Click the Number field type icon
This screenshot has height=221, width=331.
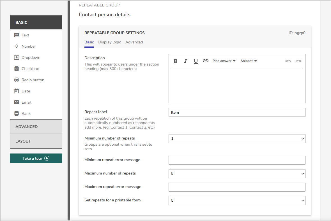coord(17,46)
